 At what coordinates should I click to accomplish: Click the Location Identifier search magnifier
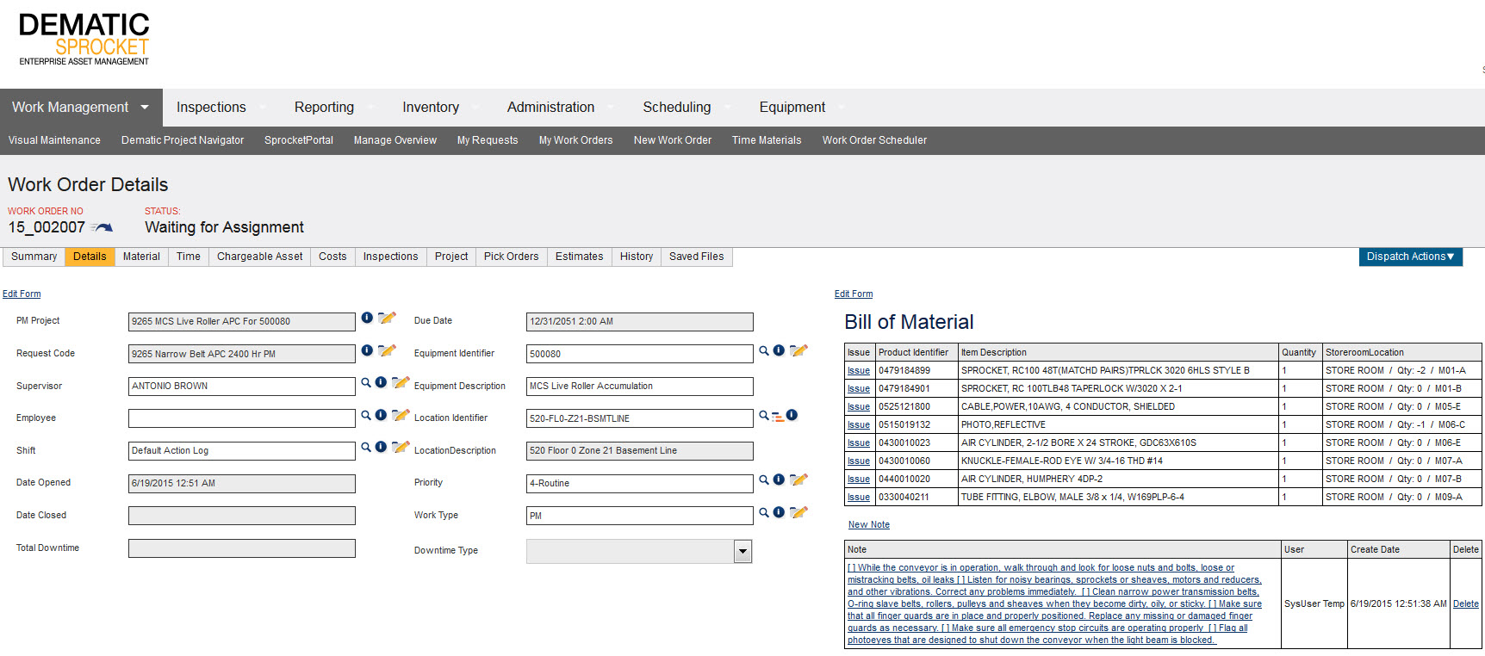coord(764,415)
